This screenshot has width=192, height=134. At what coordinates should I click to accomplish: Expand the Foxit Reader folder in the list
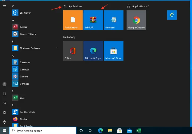click(x=35, y=125)
